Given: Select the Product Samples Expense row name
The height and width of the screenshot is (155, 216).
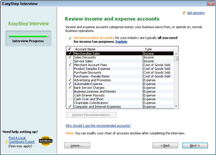Looking at the screenshot, I should (92, 69).
